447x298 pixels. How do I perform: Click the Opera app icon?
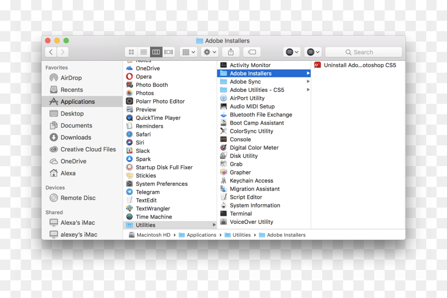click(x=129, y=76)
